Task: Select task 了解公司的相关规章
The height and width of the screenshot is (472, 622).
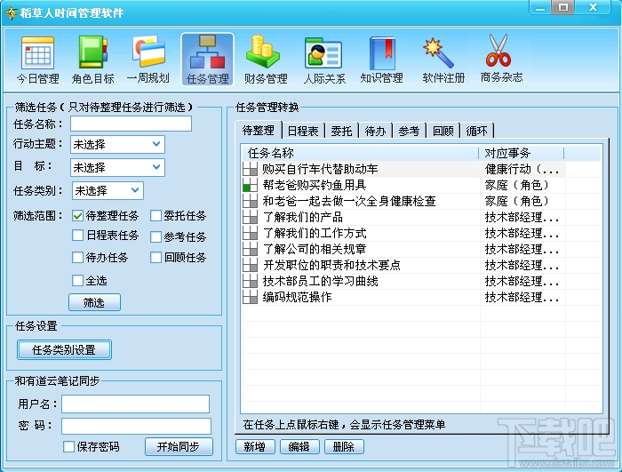Action: click(x=315, y=249)
